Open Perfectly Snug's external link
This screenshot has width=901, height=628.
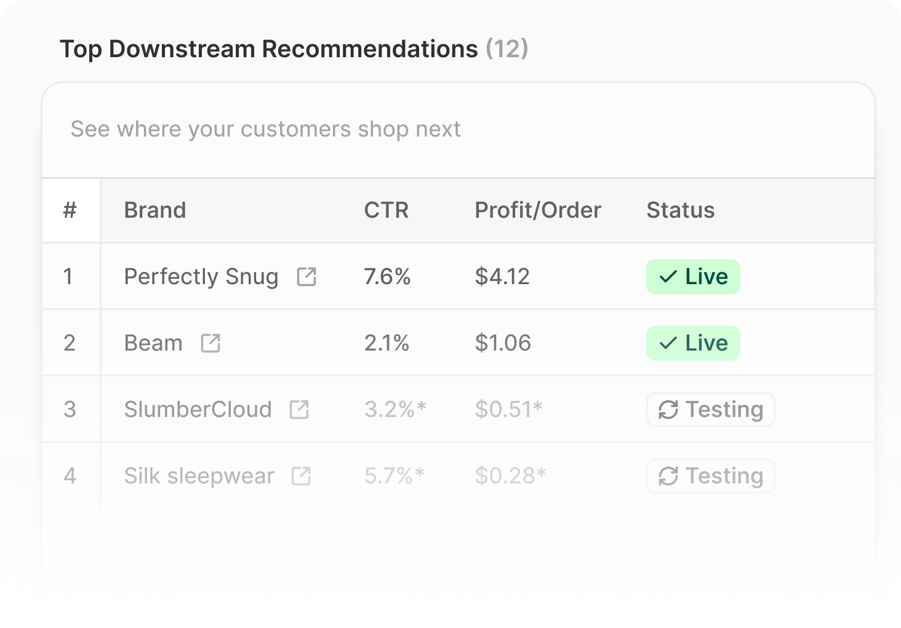point(306,277)
